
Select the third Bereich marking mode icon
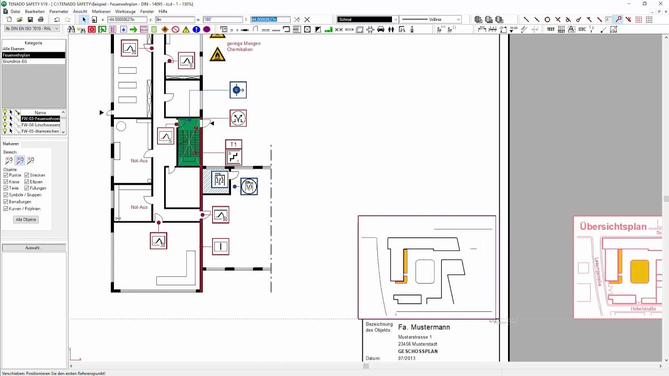(x=31, y=161)
